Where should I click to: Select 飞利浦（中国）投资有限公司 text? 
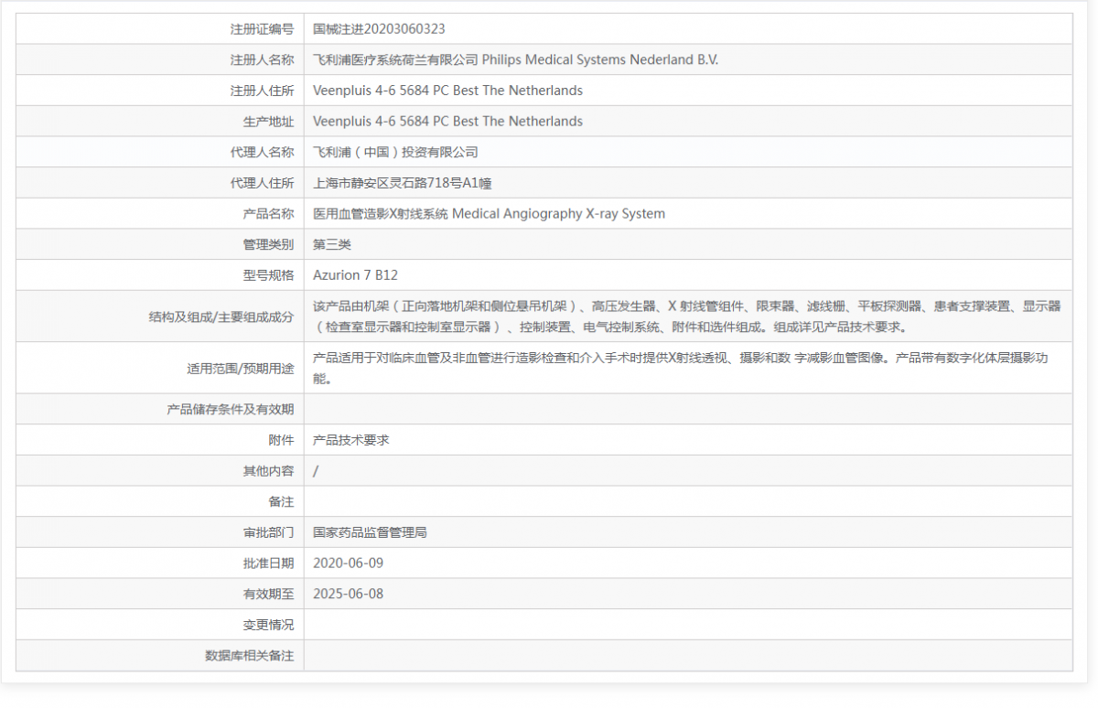point(395,152)
